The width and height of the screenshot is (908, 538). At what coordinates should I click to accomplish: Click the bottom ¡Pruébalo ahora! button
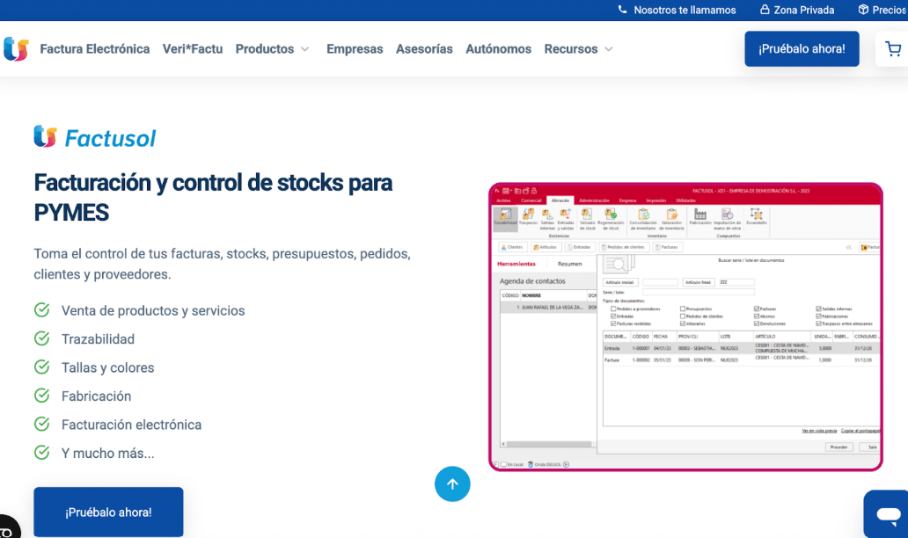[108, 512]
